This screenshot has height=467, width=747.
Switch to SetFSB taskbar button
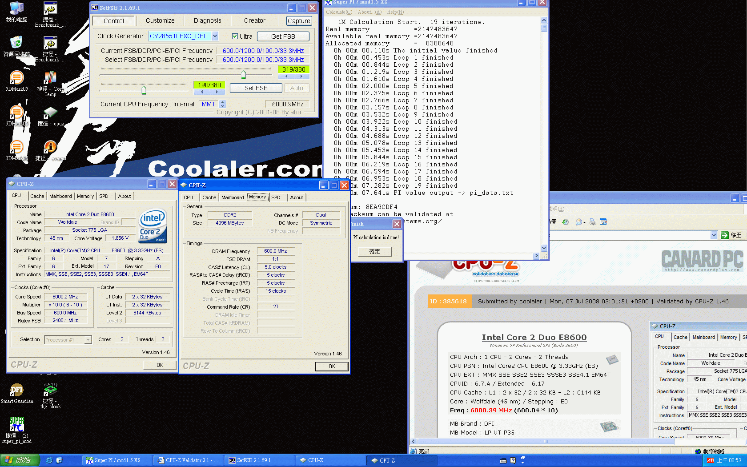click(259, 460)
